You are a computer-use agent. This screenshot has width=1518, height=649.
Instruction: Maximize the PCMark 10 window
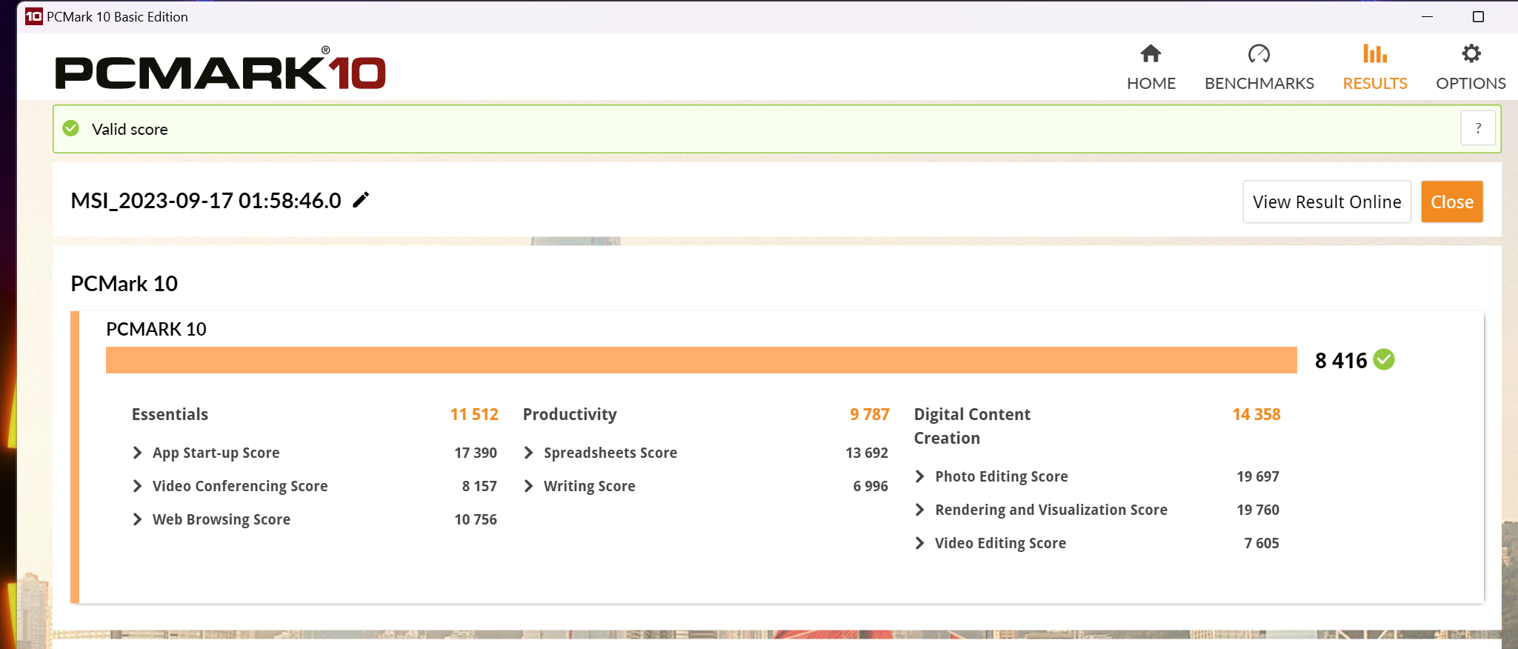1478,16
